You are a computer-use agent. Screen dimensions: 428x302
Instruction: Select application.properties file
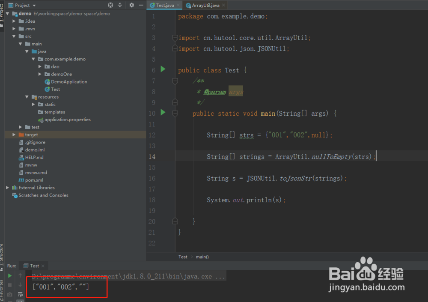point(65,120)
